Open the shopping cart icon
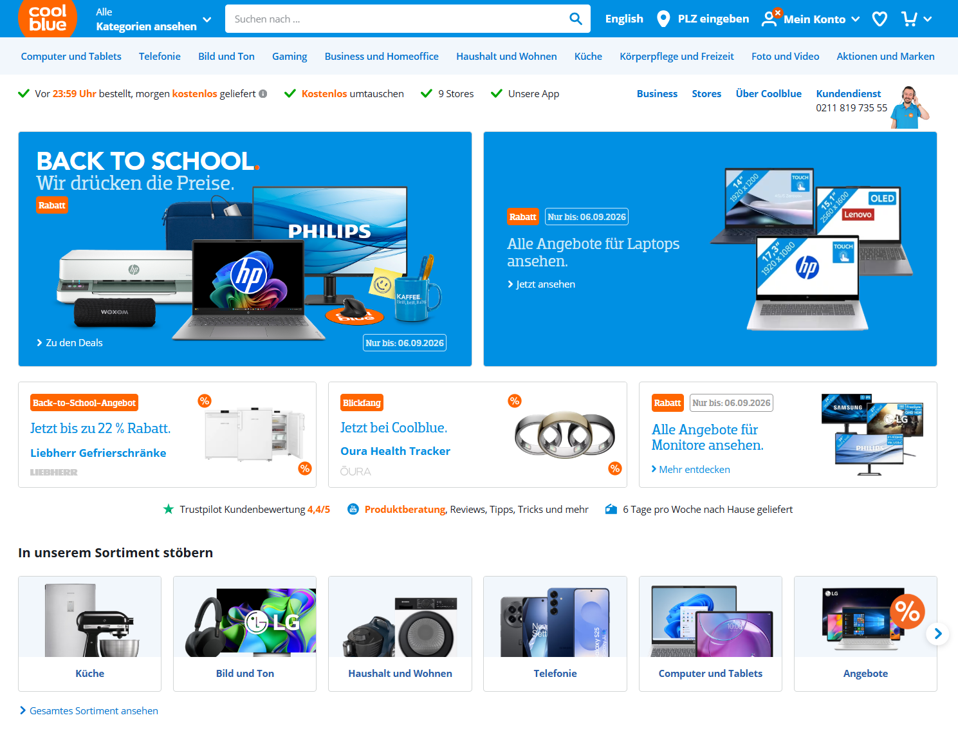958x731 pixels. point(909,19)
